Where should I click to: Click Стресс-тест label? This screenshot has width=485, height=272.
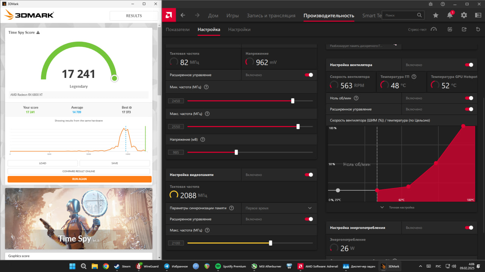417,30
